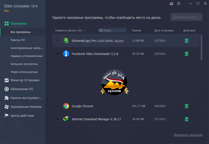The width and height of the screenshot is (209, 144).
Task: Click the Google Chrome program icon
Action: coord(66,106)
